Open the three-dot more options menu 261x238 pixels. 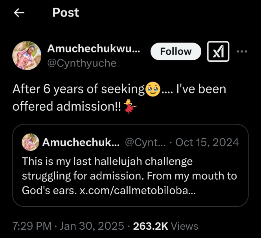(x=242, y=52)
